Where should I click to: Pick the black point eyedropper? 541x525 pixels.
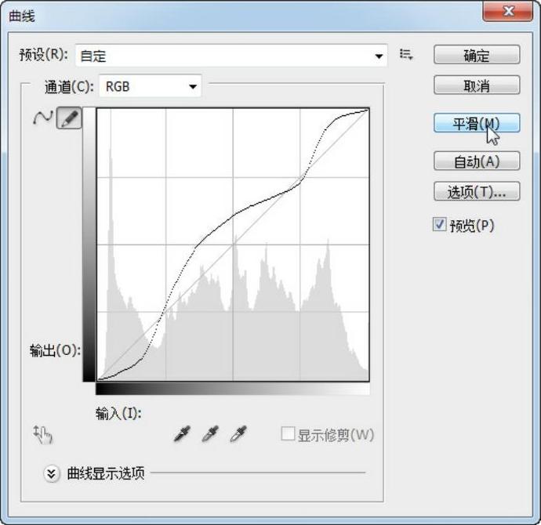click(x=182, y=434)
